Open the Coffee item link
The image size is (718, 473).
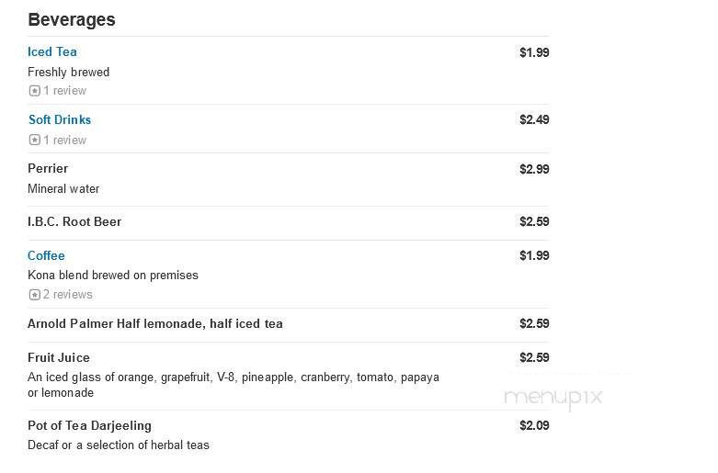point(46,255)
